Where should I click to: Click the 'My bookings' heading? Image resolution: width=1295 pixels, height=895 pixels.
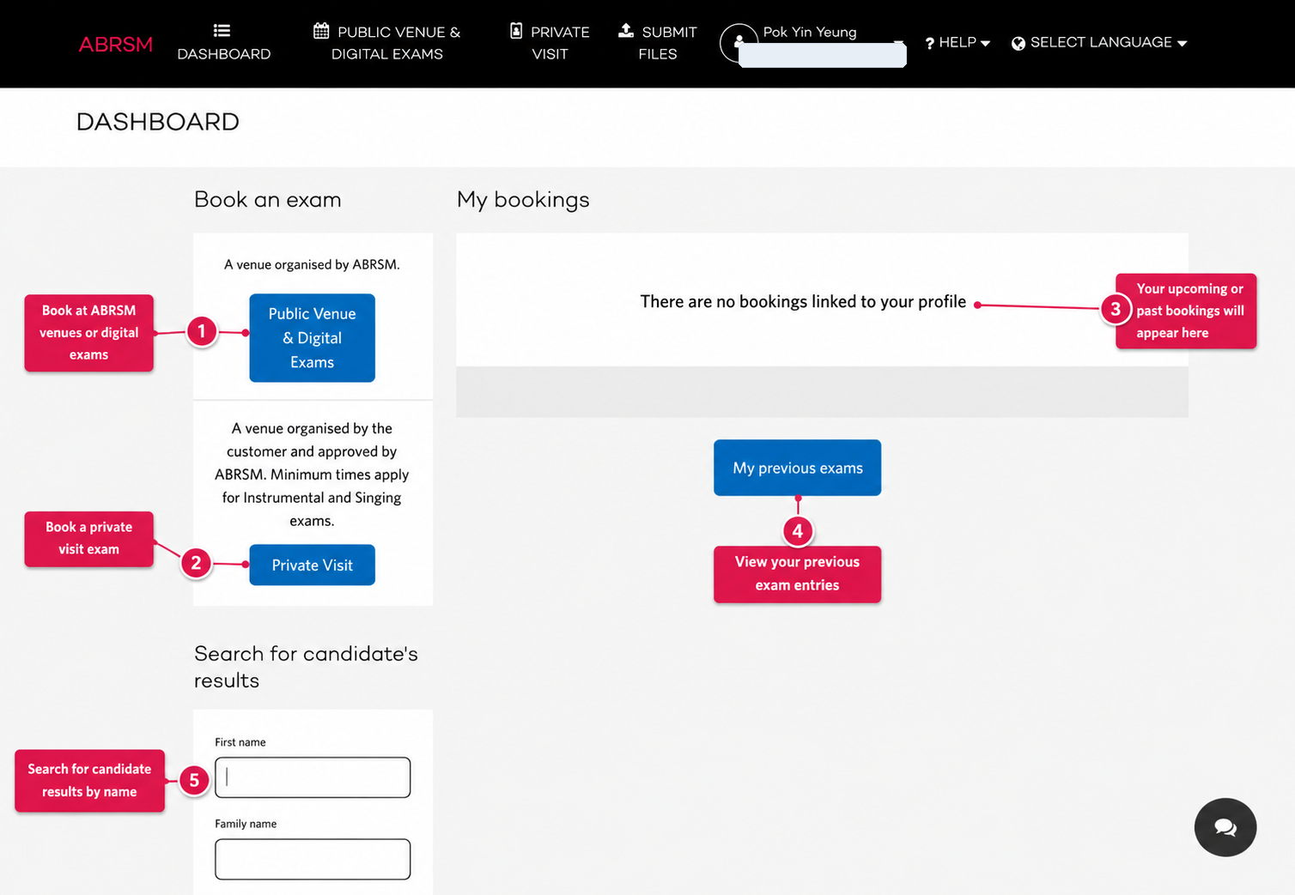[x=523, y=200]
